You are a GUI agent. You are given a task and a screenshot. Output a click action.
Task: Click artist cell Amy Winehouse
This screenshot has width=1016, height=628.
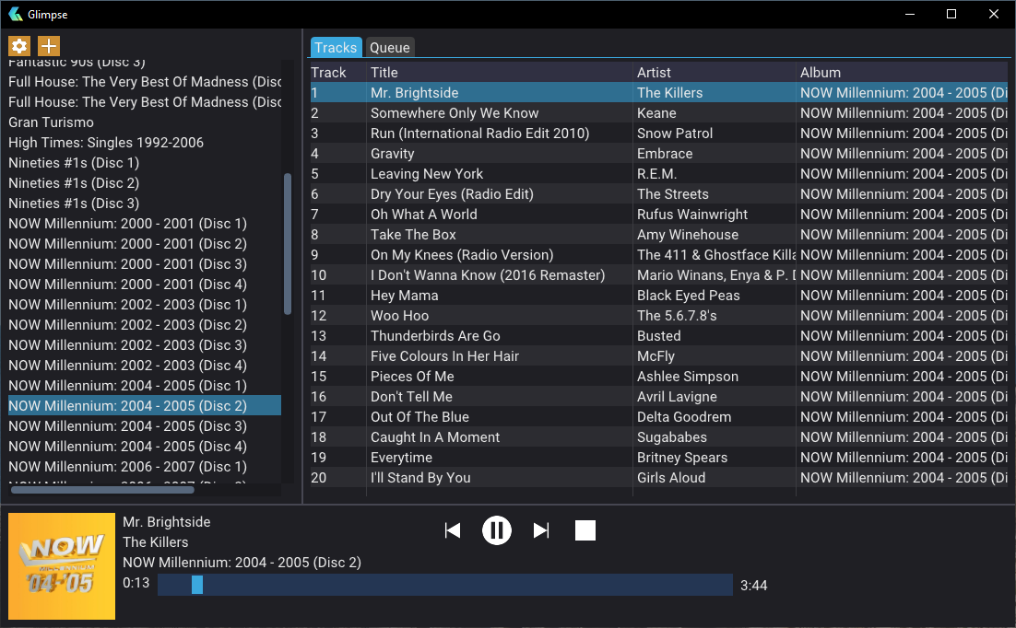tap(714, 235)
